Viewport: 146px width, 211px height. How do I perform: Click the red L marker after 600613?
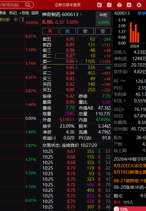pos(81,14)
